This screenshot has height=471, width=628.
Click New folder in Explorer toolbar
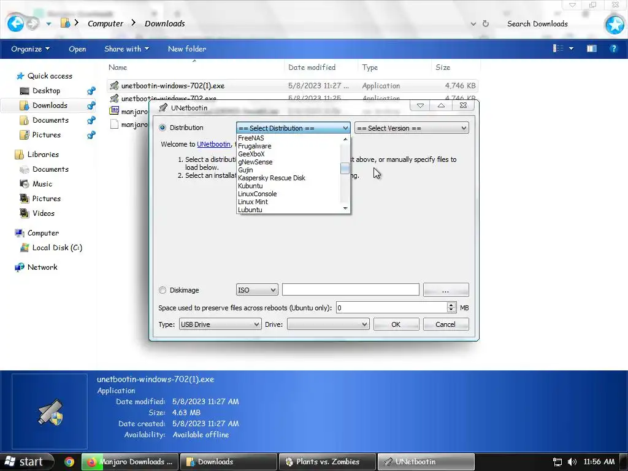coord(186,49)
